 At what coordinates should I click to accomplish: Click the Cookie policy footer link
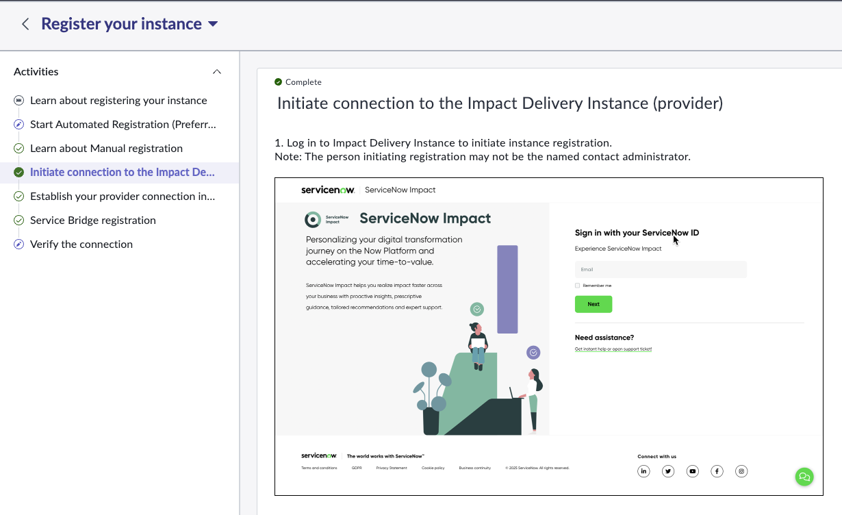pyautogui.click(x=433, y=468)
